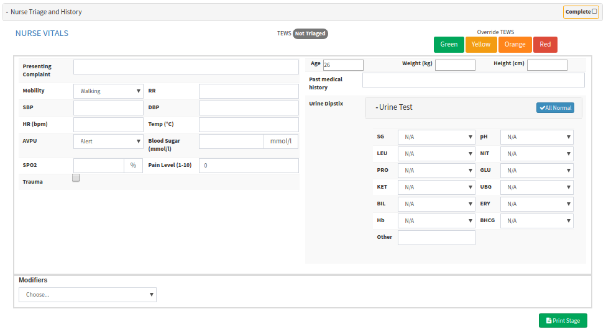Click the Weight (kg) input box

coord(455,65)
